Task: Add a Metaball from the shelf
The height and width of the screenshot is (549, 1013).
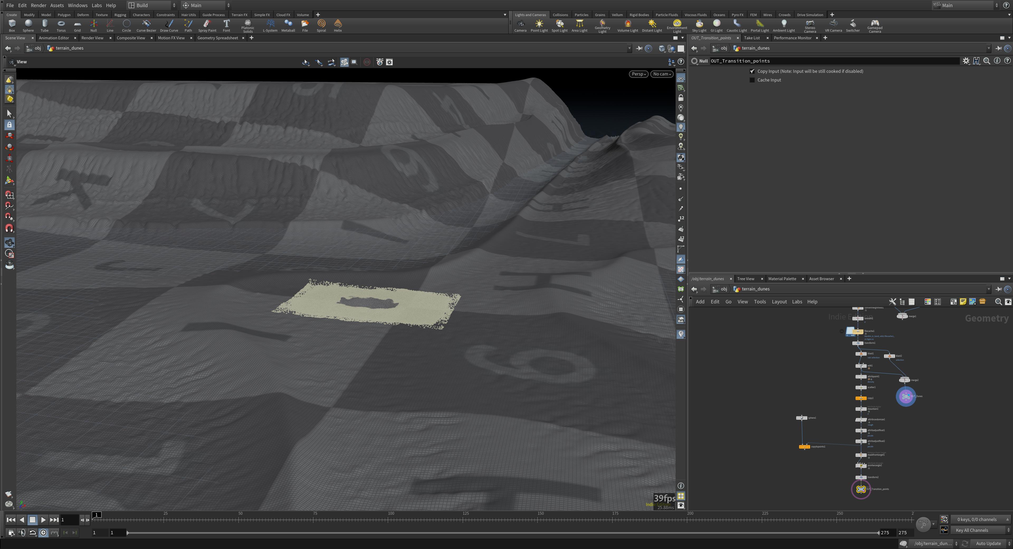Action: 288,26
